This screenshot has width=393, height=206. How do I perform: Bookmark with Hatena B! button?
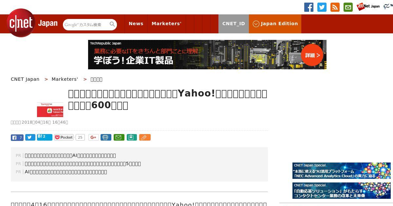click(45, 137)
